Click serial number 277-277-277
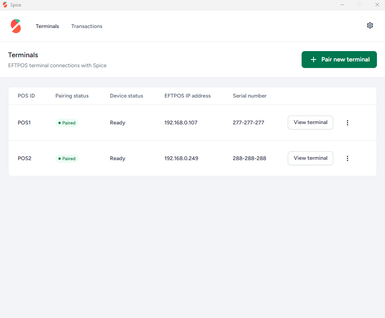The height and width of the screenshot is (318, 385). click(249, 123)
